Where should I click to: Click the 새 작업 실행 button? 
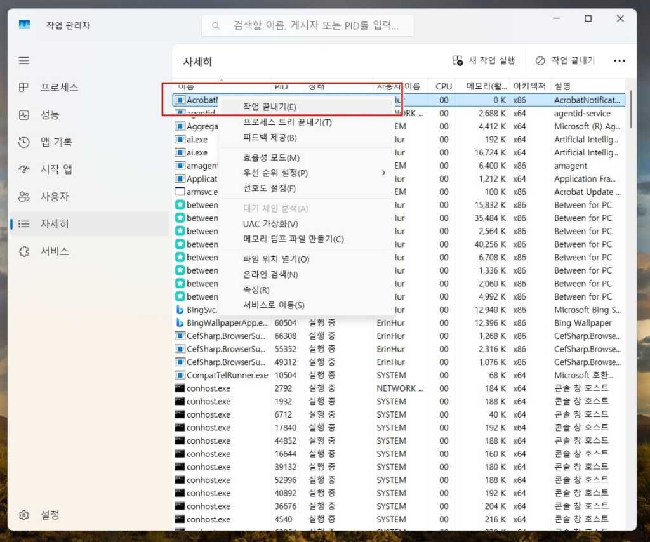[486, 60]
